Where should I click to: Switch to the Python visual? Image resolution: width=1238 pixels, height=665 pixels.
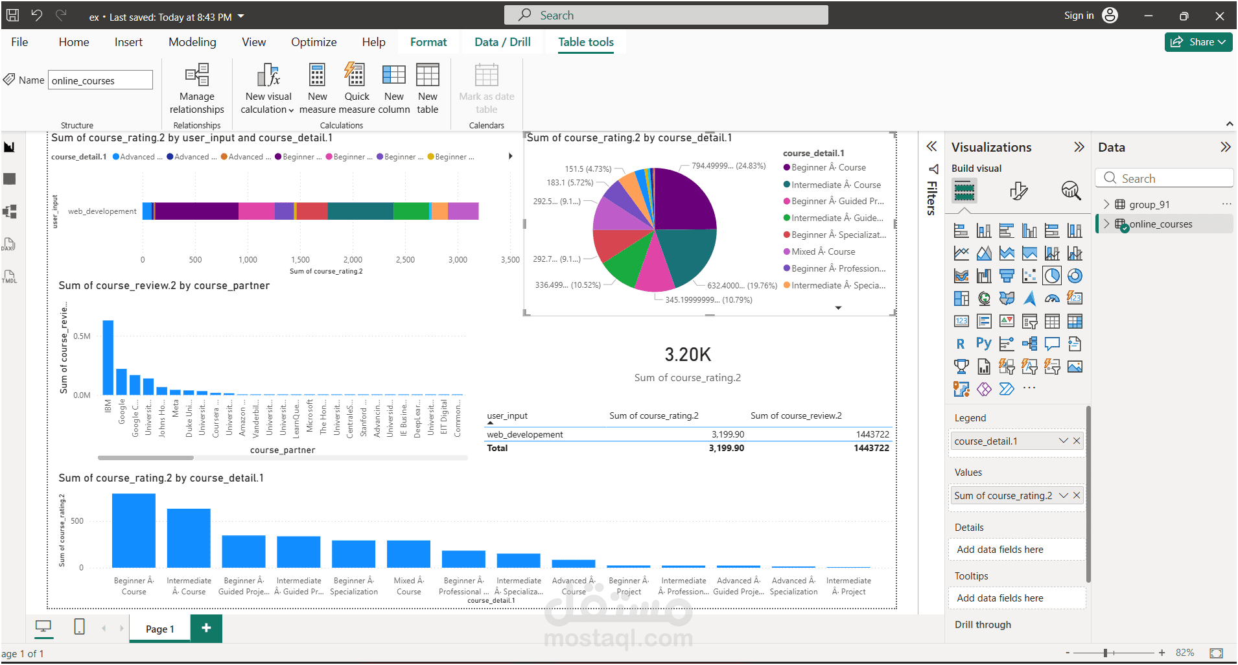pyautogui.click(x=984, y=343)
